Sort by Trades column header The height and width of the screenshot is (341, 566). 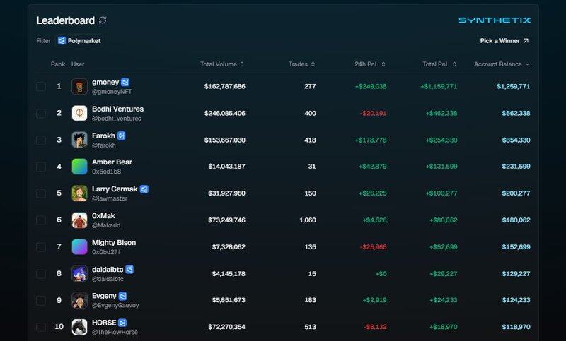click(x=301, y=64)
